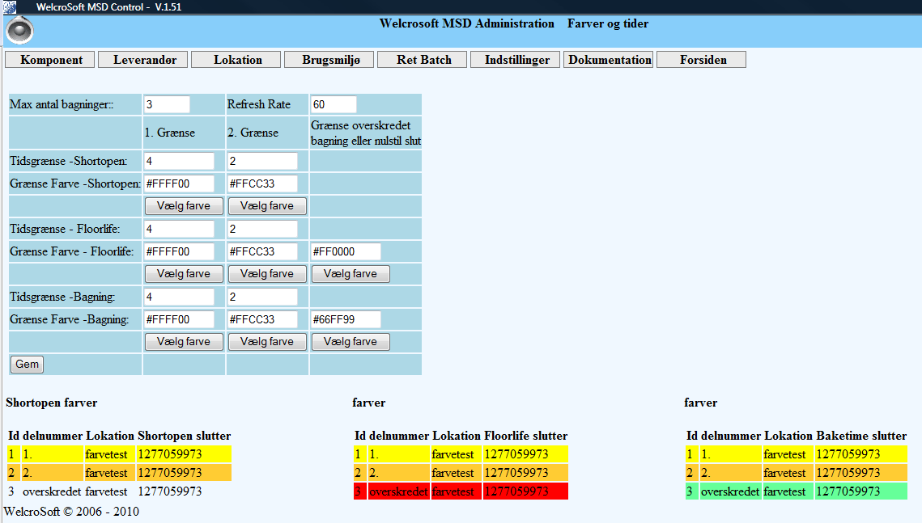
Task: Choose color for Floorlife exceeded limit
Action: (351, 274)
